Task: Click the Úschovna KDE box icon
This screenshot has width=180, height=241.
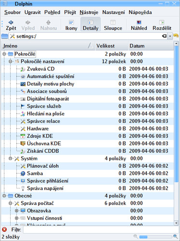Action: tap(23, 144)
